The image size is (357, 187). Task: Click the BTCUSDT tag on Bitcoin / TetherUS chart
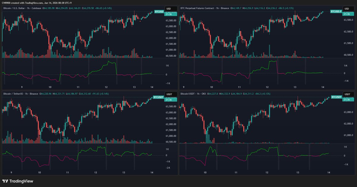tap(158, 97)
